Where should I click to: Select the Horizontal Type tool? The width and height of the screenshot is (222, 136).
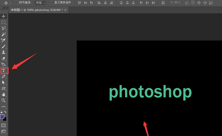4,70
